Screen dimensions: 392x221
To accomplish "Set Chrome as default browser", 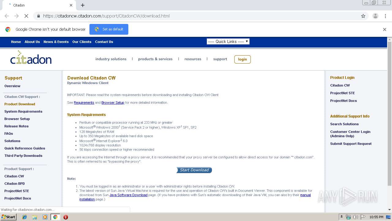I will [109, 29].
